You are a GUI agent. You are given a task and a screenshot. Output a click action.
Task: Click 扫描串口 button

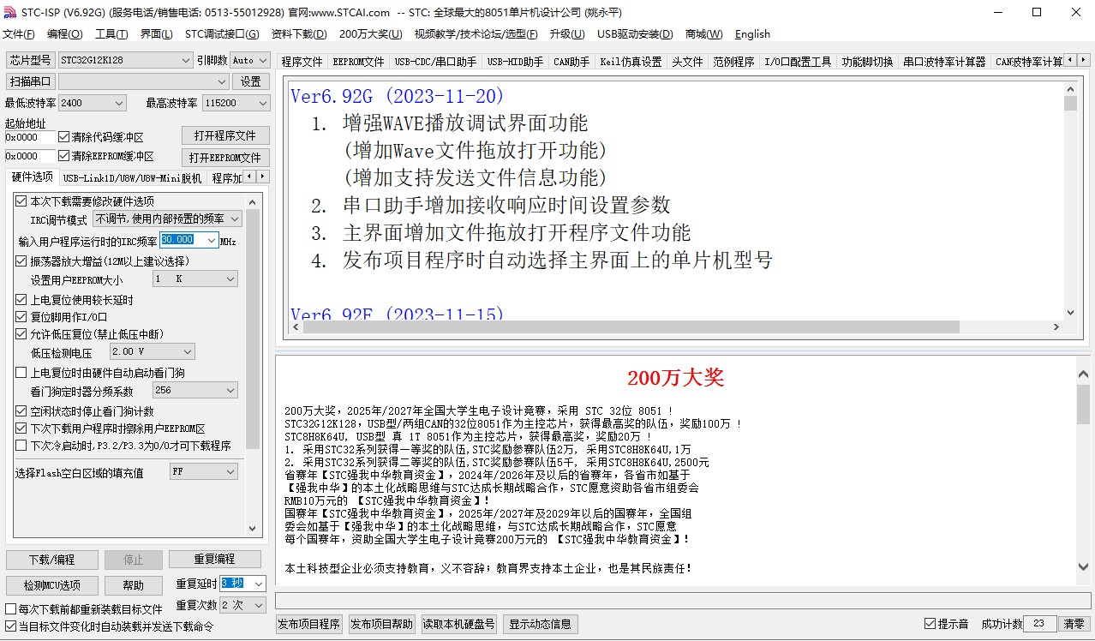tap(31, 81)
